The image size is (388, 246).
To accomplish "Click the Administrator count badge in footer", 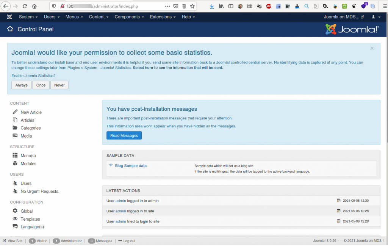I will tap(56, 241).
